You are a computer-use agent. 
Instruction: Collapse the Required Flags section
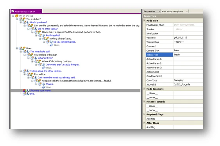click(144, 114)
